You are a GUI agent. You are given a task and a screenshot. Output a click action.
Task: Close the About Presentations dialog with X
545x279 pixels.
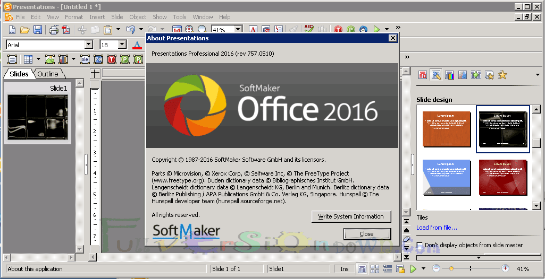(392, 38)
